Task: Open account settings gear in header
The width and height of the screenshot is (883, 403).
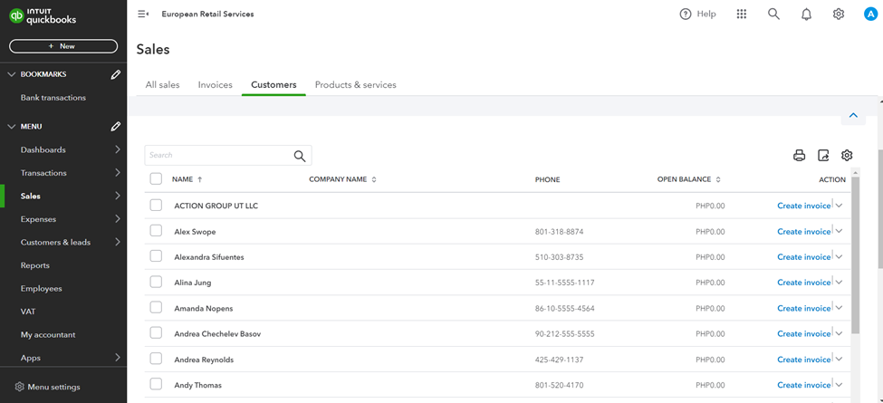Action: click(839, 14)
